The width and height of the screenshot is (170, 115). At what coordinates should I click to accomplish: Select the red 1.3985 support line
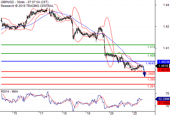(x=78, y=72)
